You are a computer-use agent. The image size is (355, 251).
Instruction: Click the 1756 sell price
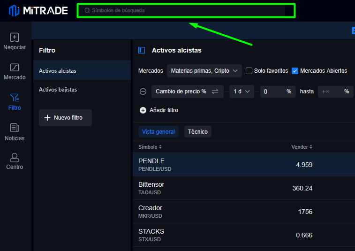pyautogui.click(x=305, y=212)
